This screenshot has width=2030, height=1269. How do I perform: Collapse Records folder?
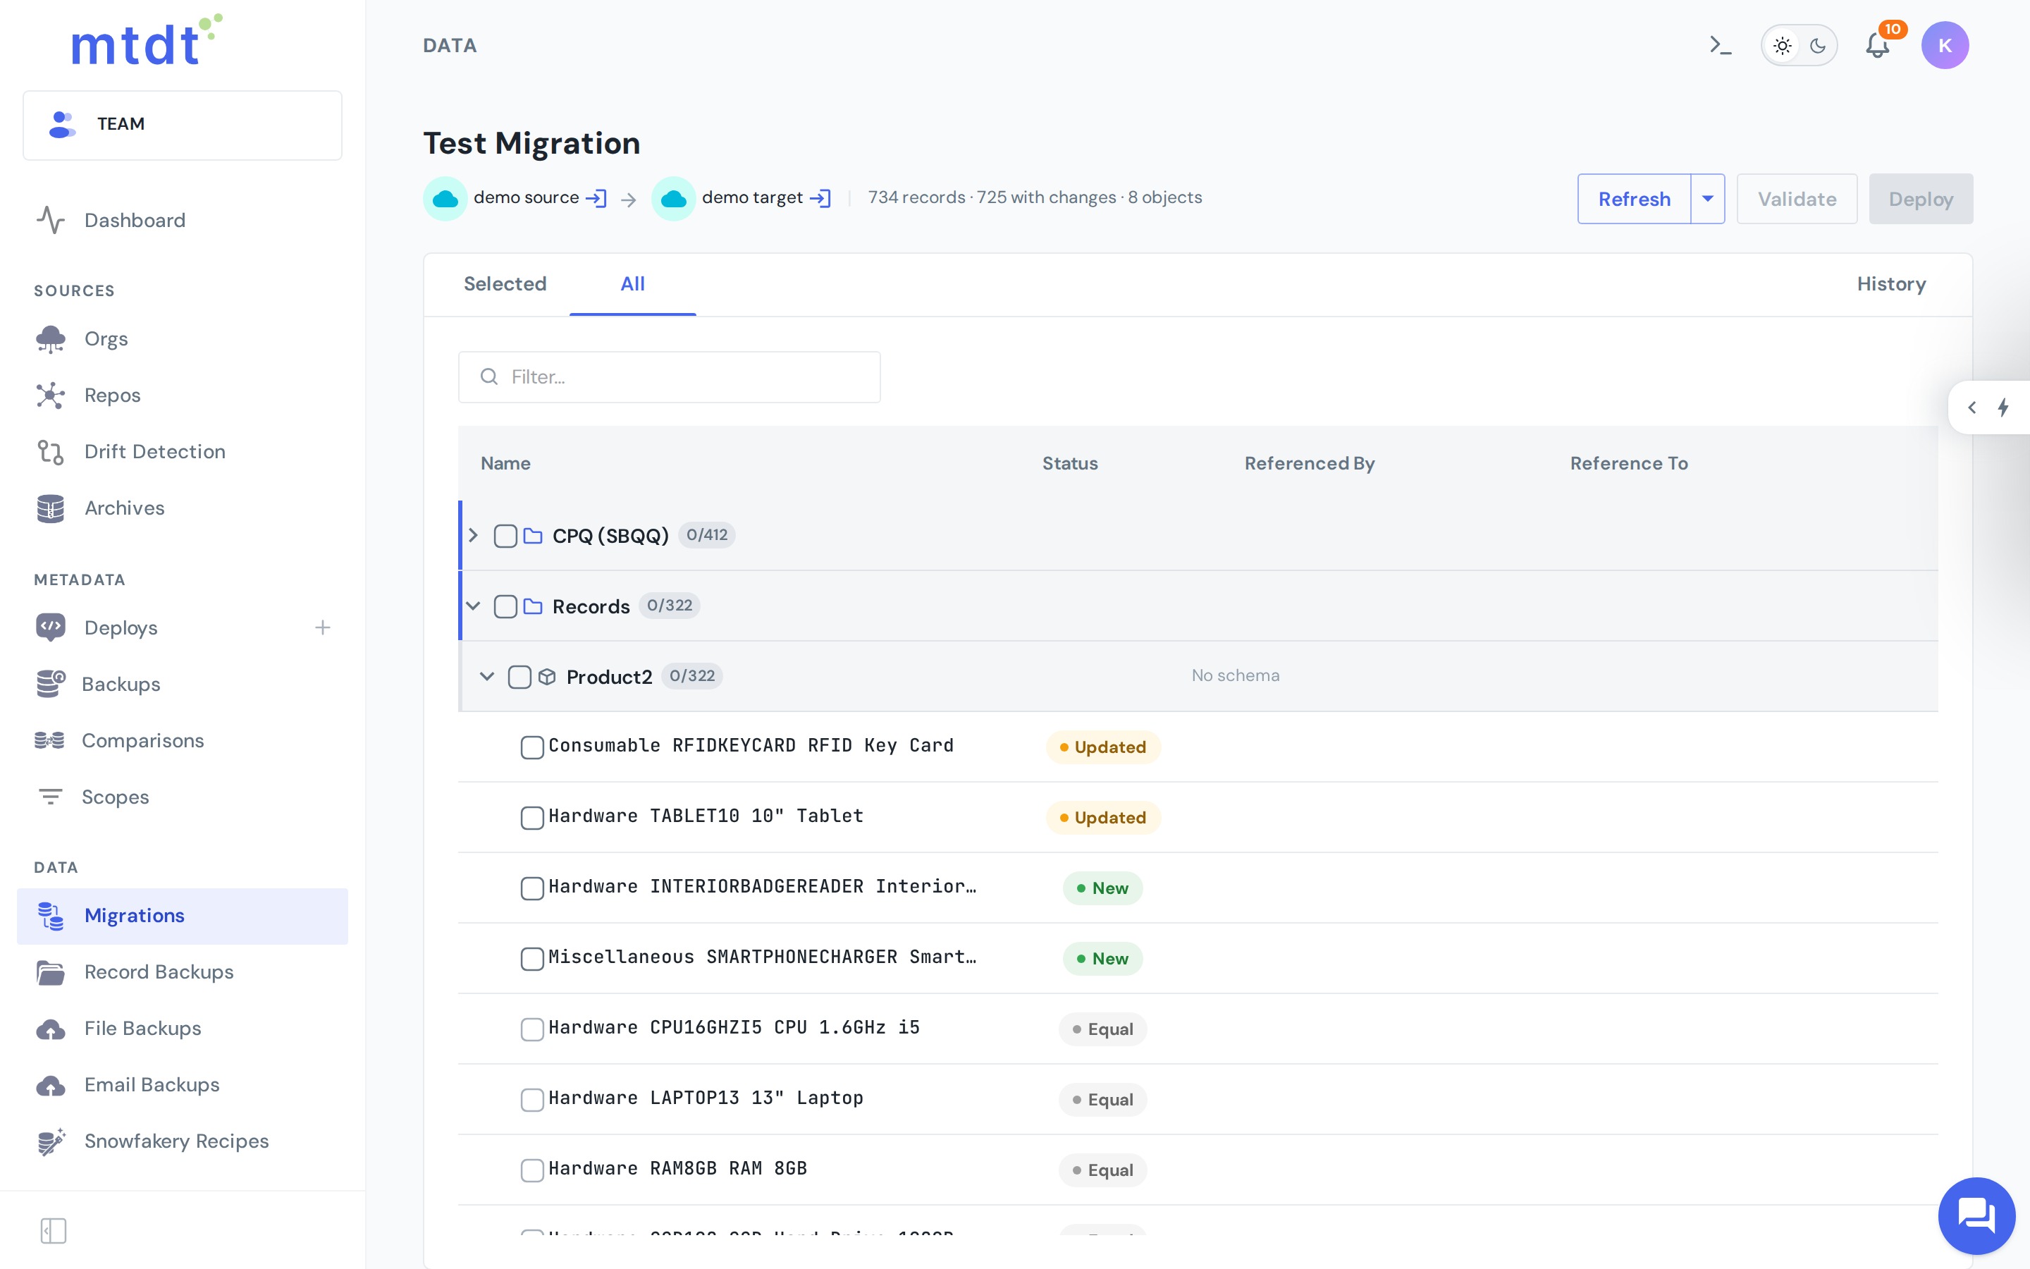473,606
